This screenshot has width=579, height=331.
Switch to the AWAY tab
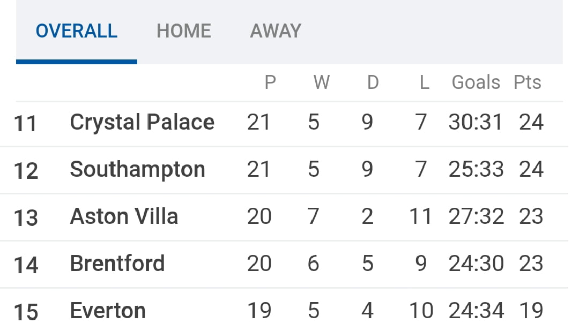pos(276,31)
